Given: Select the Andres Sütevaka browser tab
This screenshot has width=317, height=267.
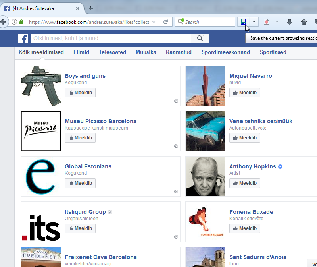Looking at the screenshot, I should tap(42, 8).
